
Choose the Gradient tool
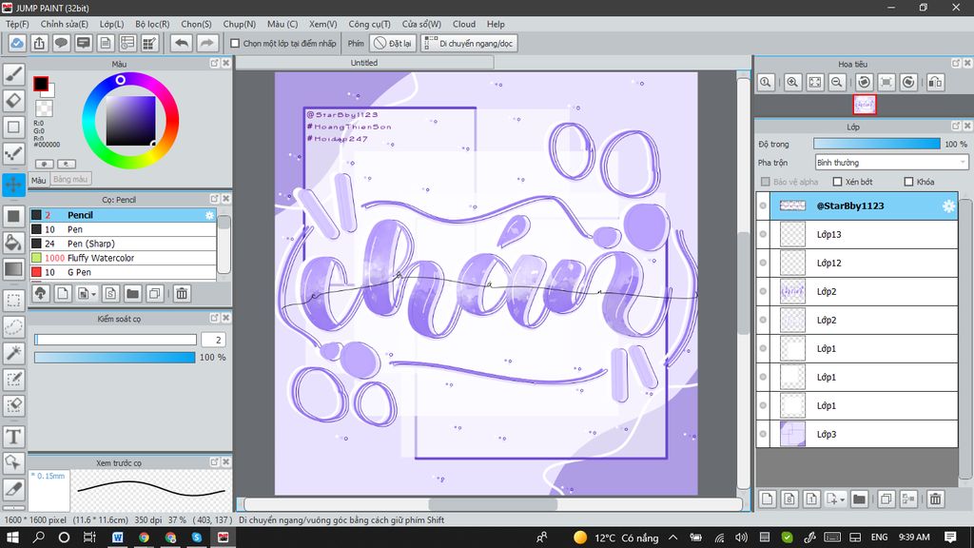click(x=13, y=269)
